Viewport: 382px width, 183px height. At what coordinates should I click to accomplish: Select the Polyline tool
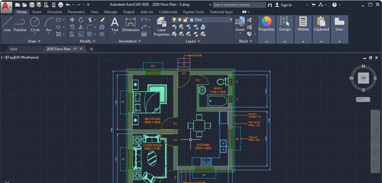20,24
